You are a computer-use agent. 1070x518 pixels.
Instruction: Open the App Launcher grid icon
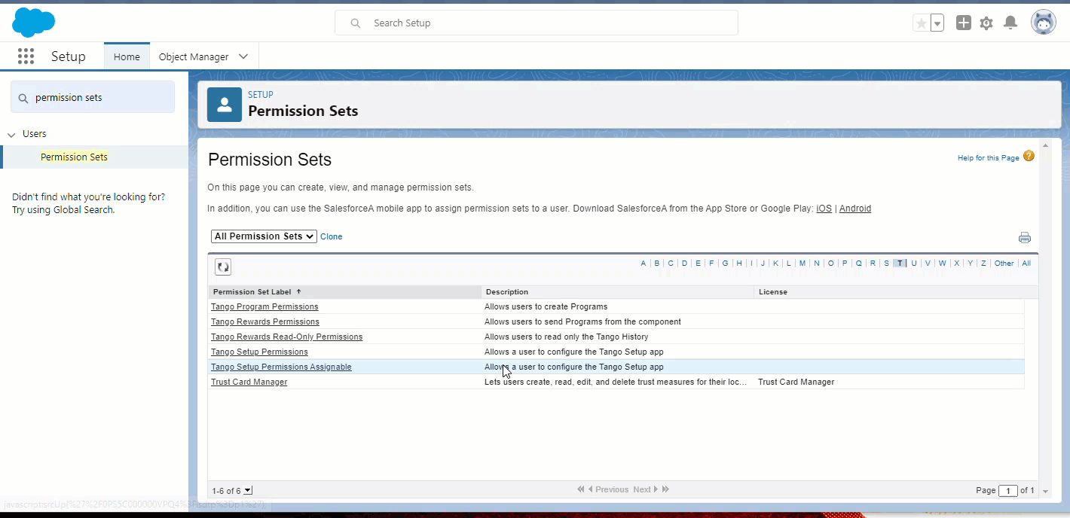pyautogui.click(x=26, y=56)
